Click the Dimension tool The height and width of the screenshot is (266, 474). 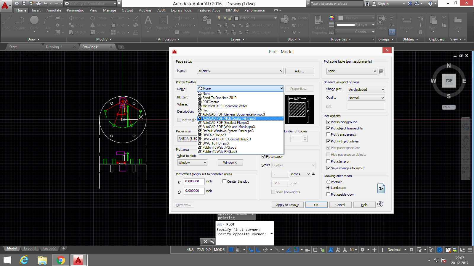(164, 23)
